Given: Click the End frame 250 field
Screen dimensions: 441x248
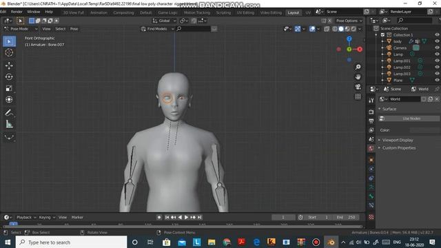Looking at the screenshot, I should tap(346, 218).
